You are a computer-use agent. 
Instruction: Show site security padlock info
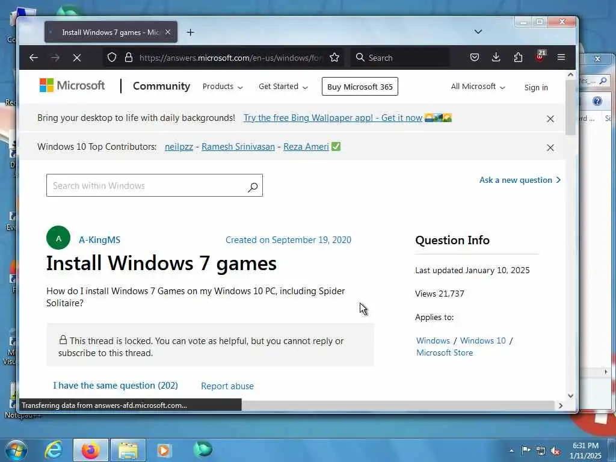click(x=129, y=57)
